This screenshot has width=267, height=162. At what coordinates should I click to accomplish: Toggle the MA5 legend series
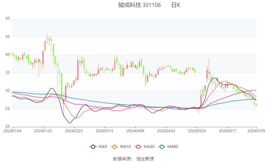(98, 147)
